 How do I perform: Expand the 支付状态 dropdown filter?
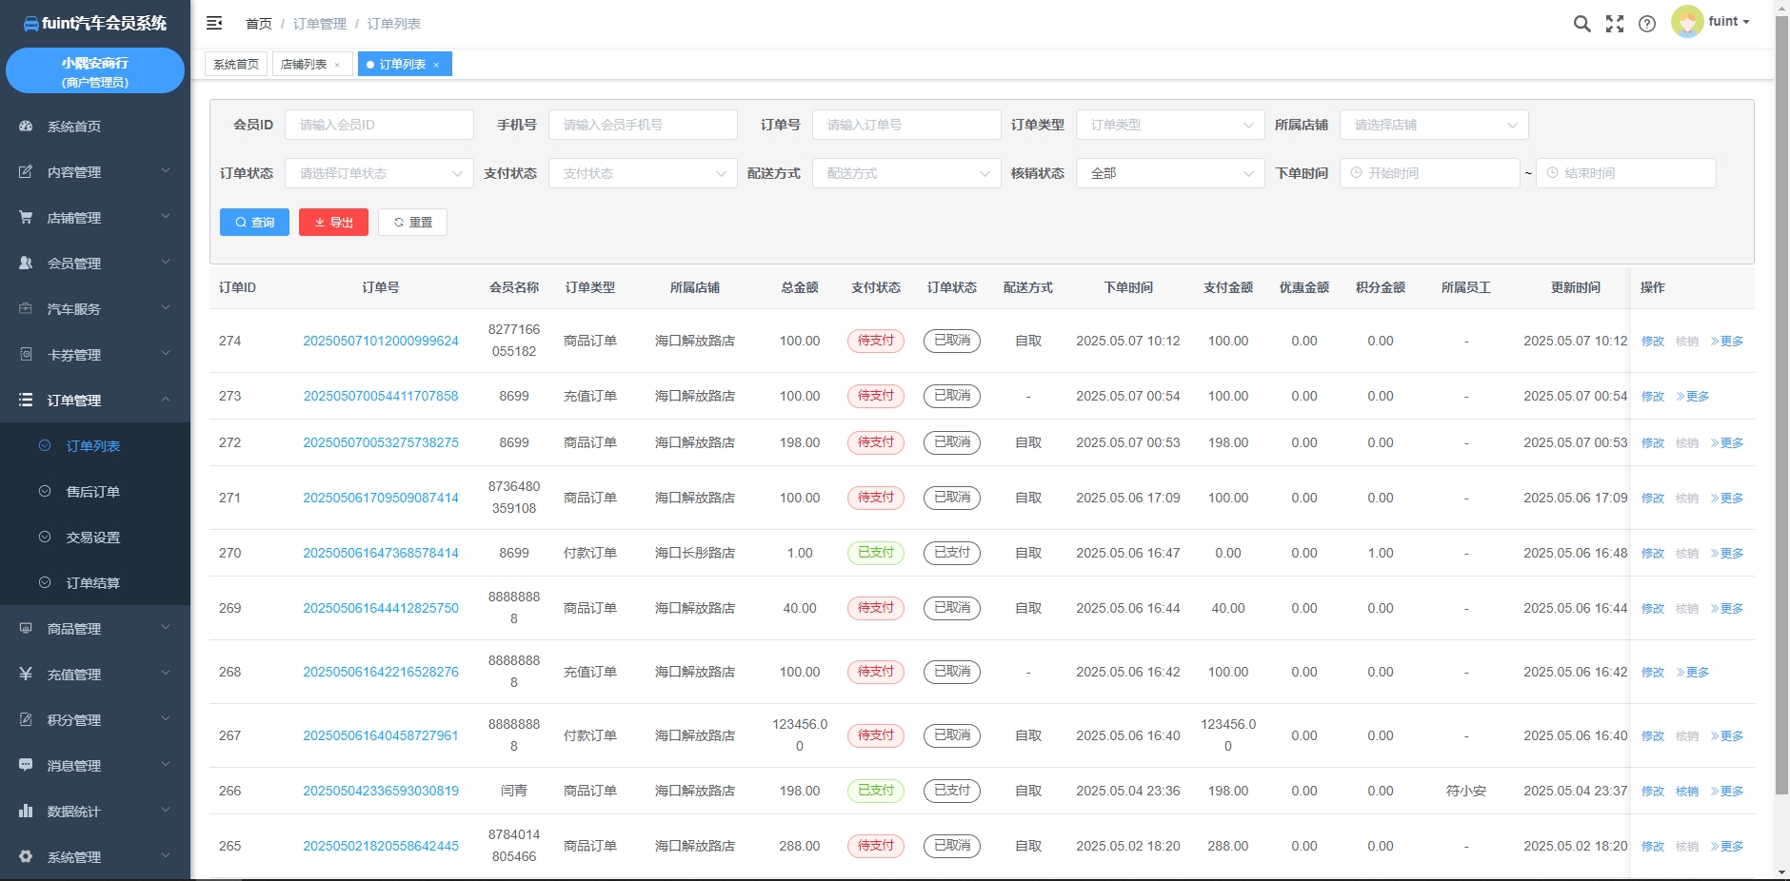(643, 173)
